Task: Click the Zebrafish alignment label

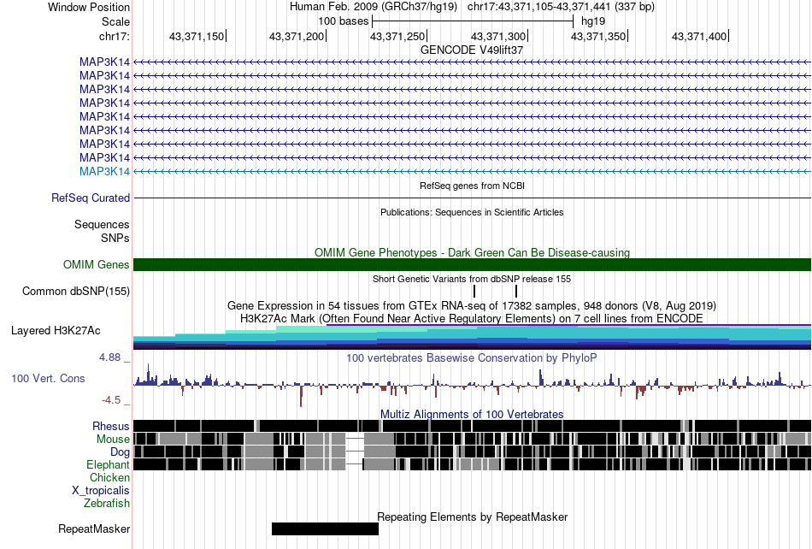Action: (107, 503)
